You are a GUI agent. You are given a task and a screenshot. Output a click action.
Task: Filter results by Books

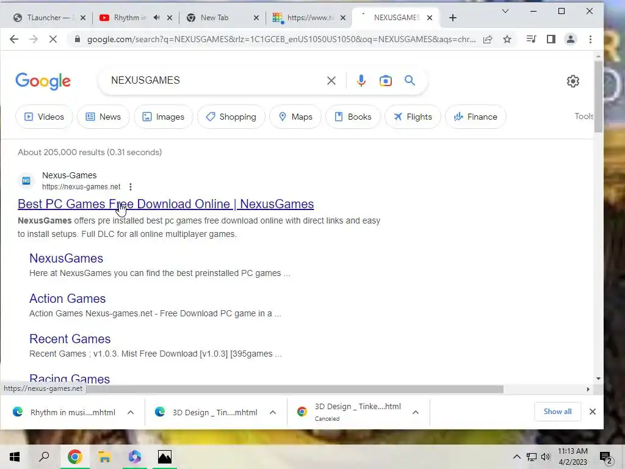tap(353, 117)
